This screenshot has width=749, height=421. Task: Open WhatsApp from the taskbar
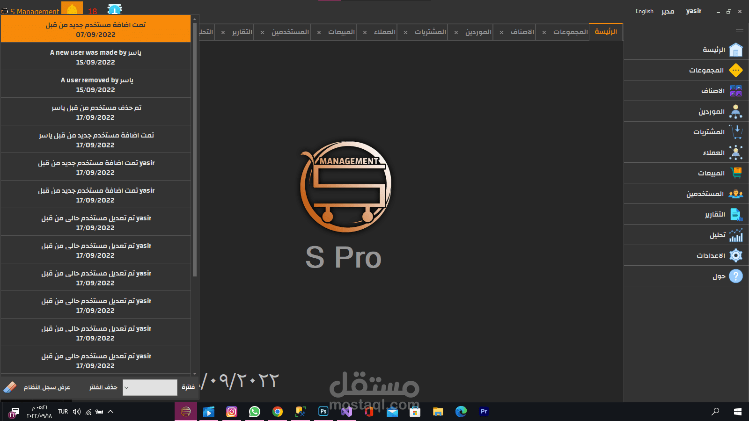pos(255,412)
